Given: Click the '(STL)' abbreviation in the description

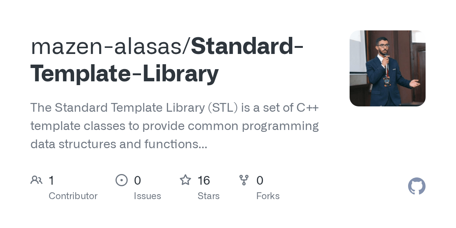Looking at the screenshot, I should click(x=223, y=108).
